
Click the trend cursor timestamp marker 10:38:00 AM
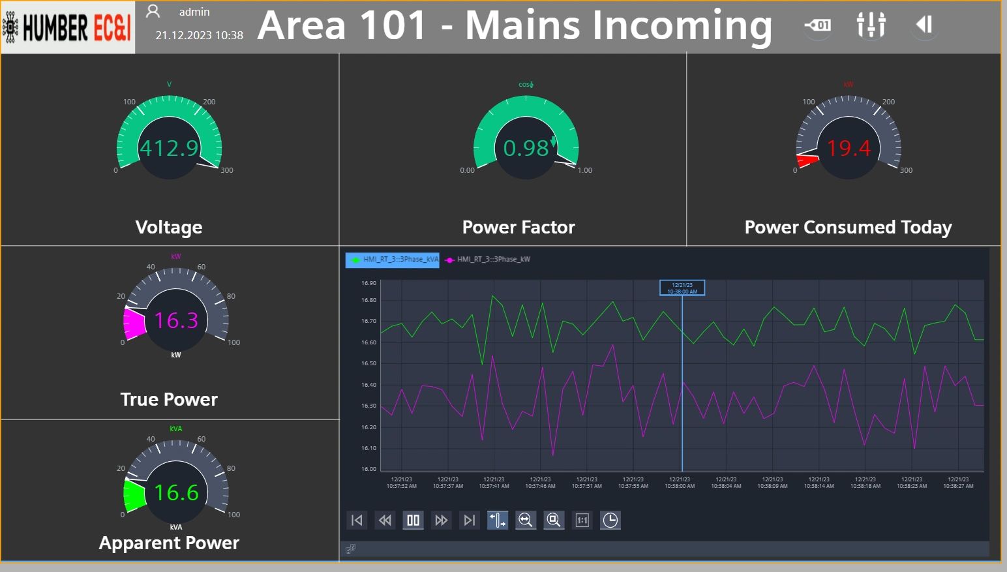point(682,287)
